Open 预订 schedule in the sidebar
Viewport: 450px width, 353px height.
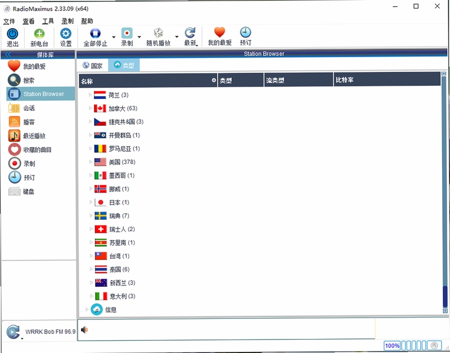point(29,177)
